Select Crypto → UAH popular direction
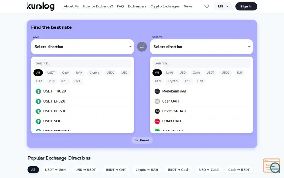The height and width of the screenshot is (178, 284). click(x=147, y=170)
